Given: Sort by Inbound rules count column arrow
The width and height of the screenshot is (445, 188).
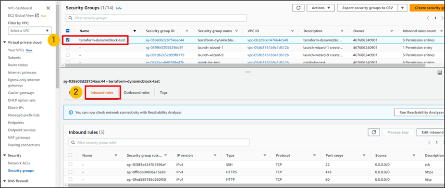Looking at the screenshot, I should [x=441, y=31].
